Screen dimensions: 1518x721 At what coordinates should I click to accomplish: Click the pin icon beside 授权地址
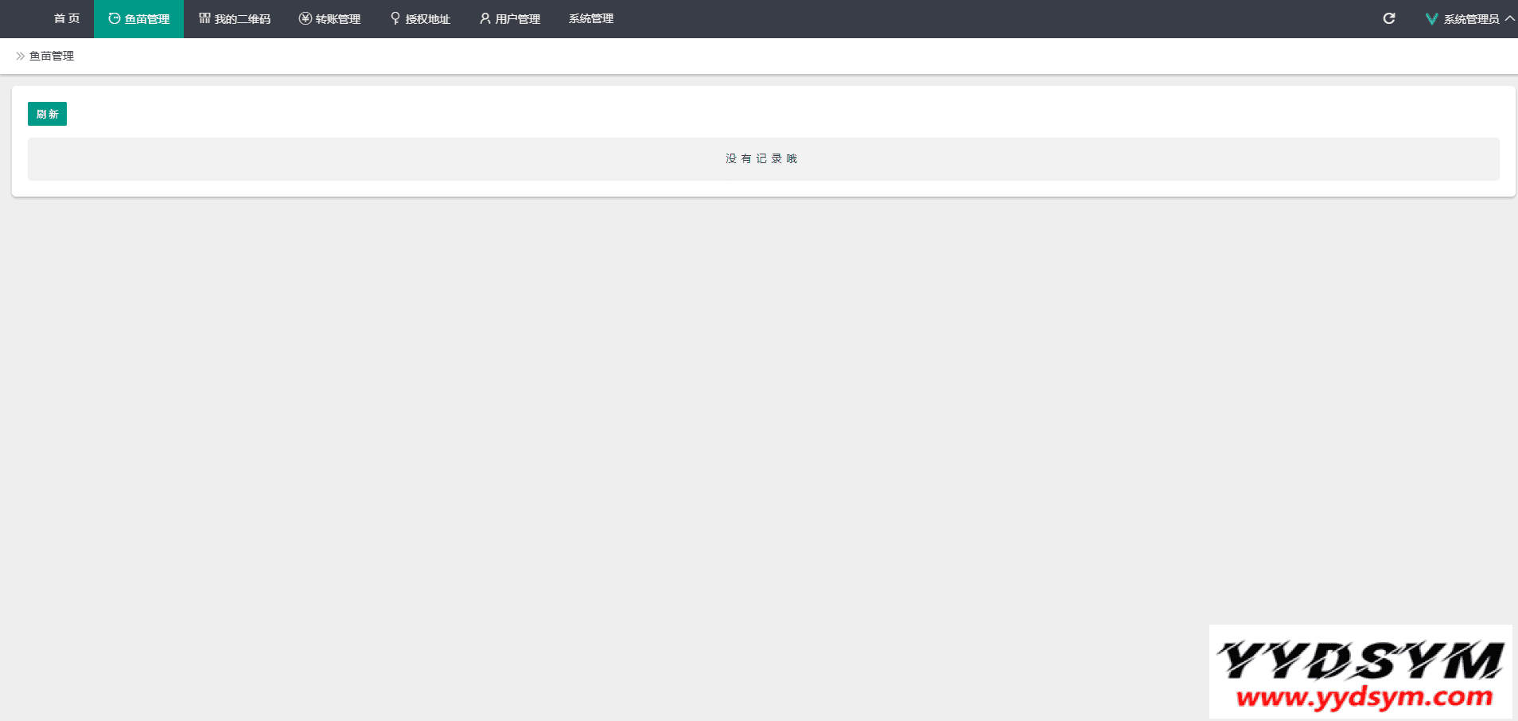coord(395,18)
